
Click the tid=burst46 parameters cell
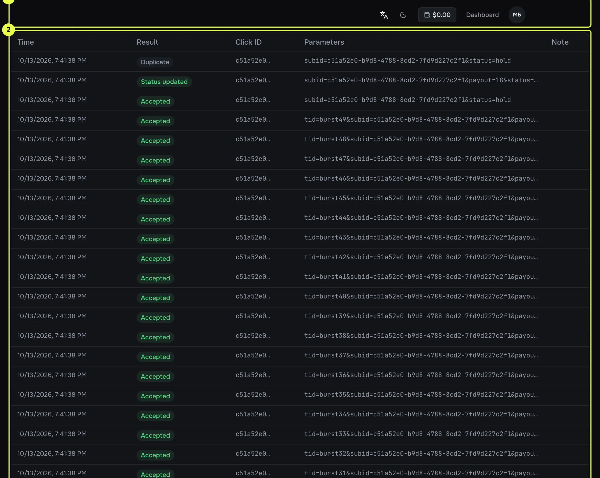(421, 178)
